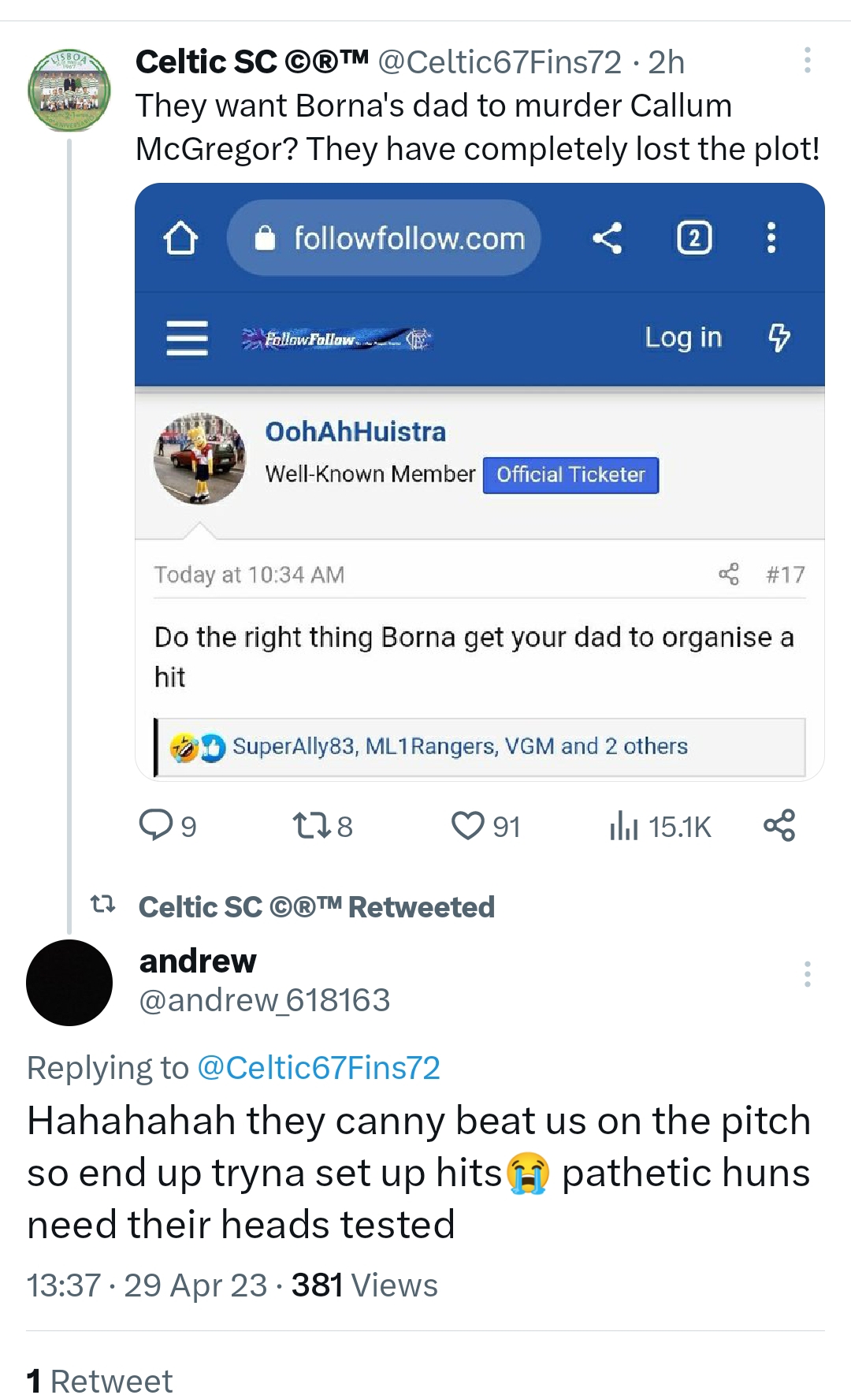Click the Celtic SC Retweeted label
This screenshot has height=1395, width=851.
[x=317, y=907]
